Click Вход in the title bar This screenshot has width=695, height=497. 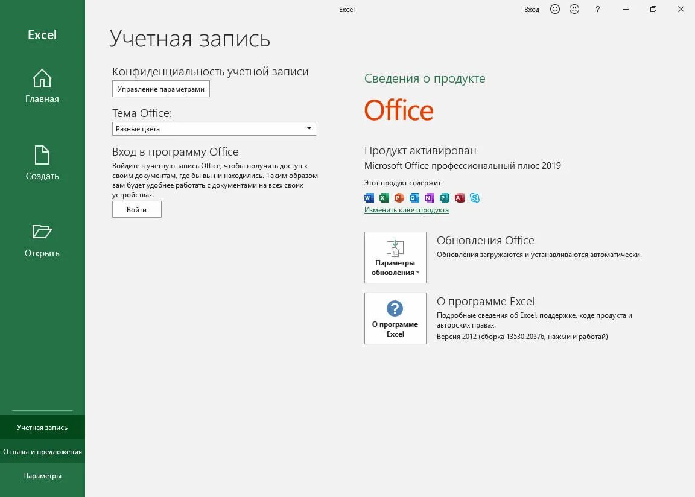tap(532, 10)
